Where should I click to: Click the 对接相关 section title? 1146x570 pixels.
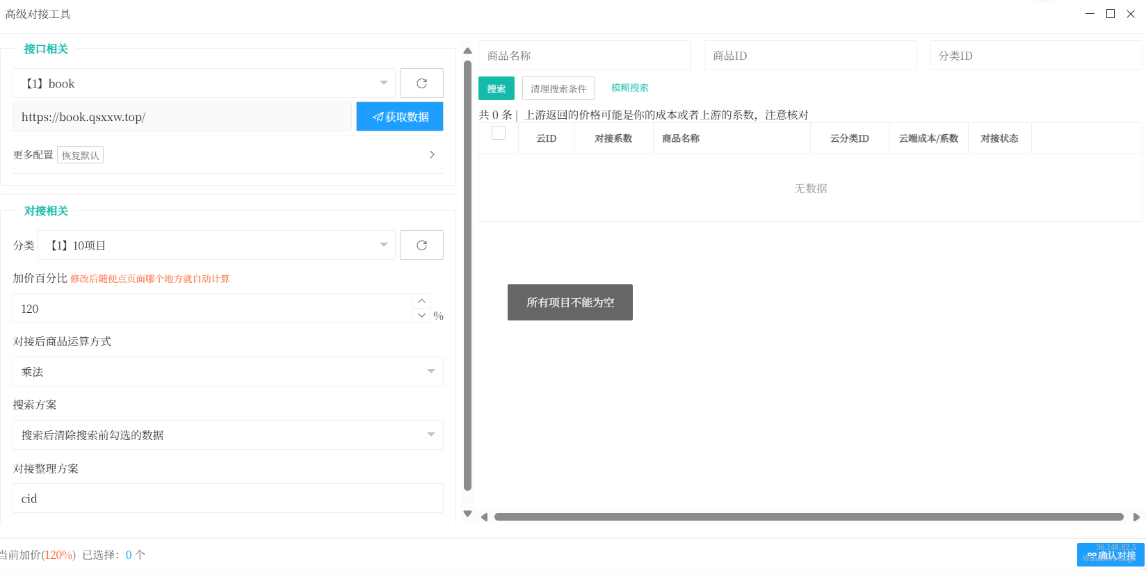[46, 211]
